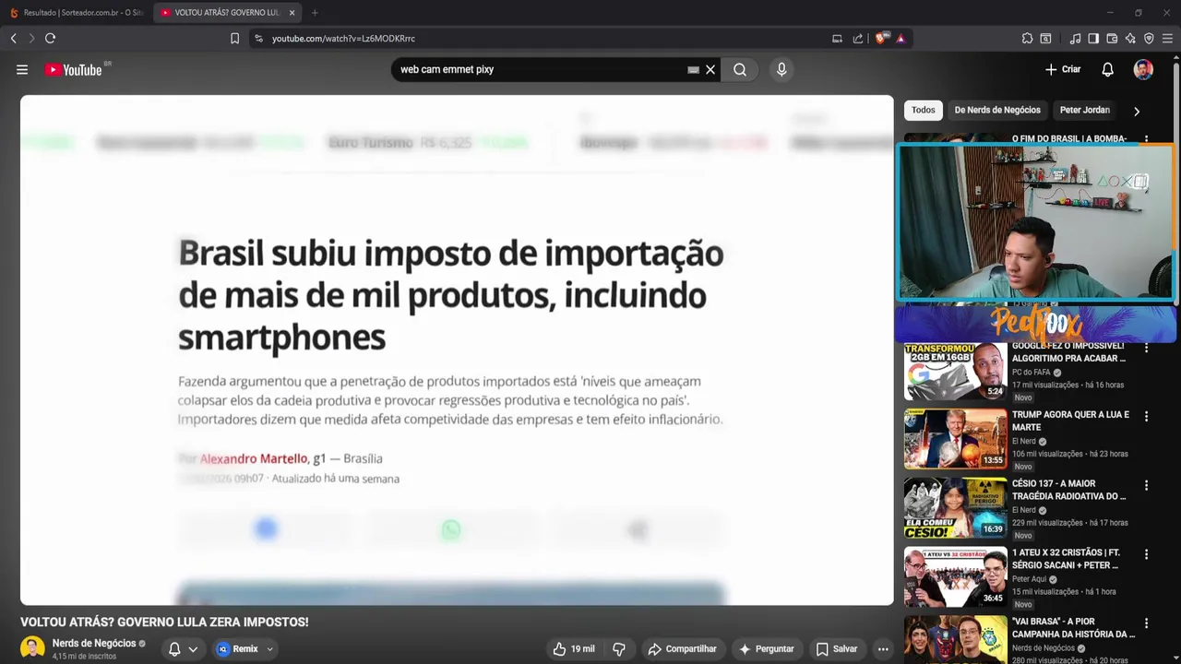
Task: Click the Perguntar button
Action: [766, 649]
